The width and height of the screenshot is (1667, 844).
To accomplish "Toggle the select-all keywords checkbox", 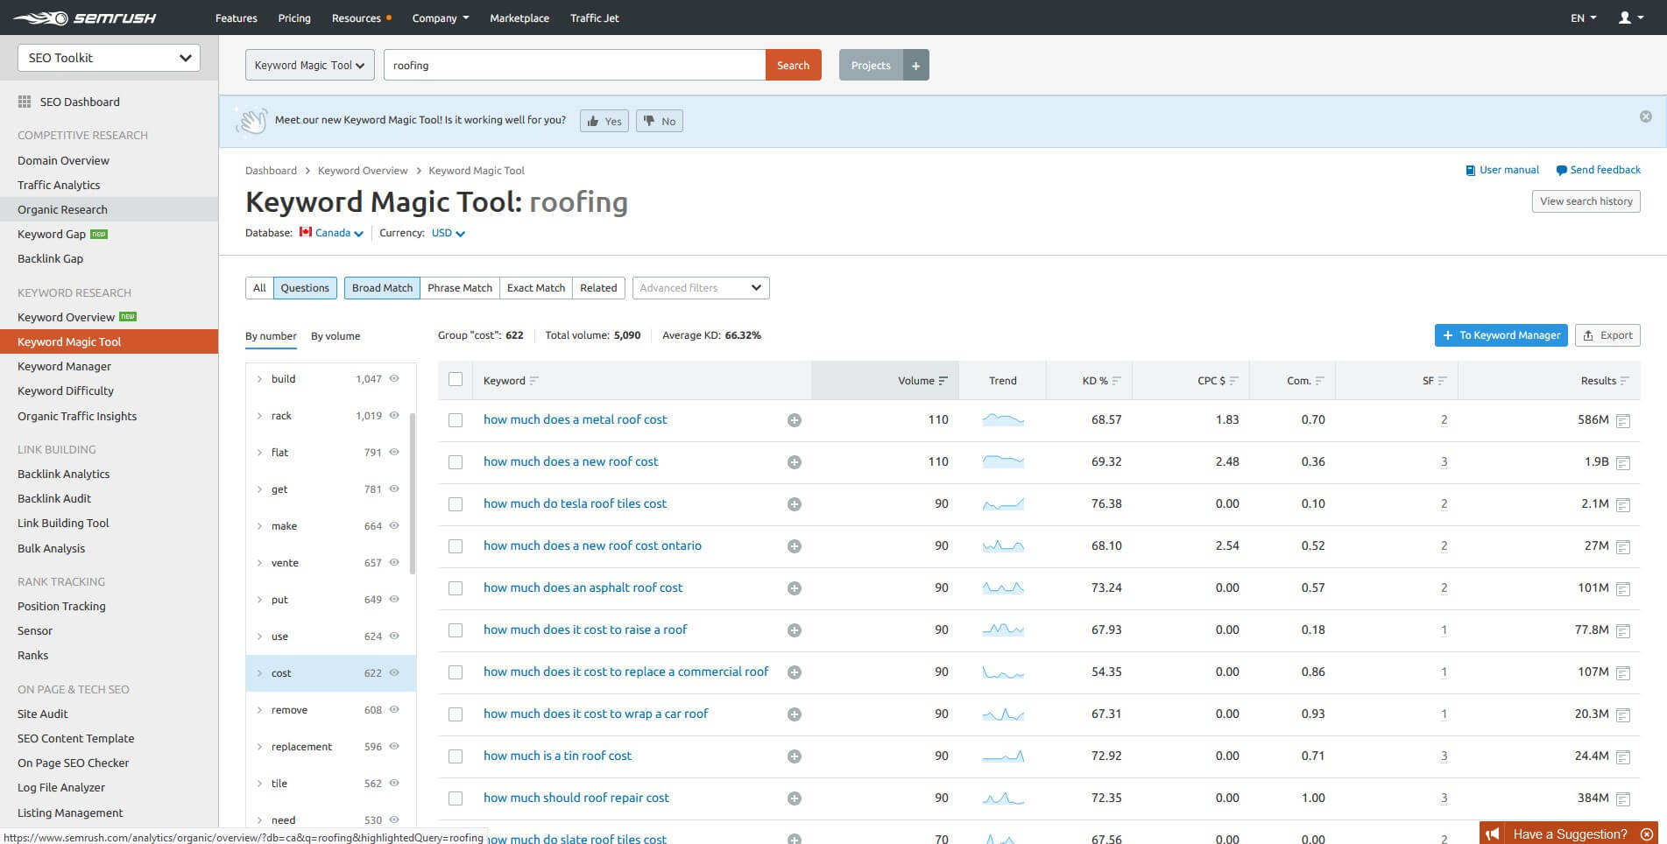I will point(456,379).
